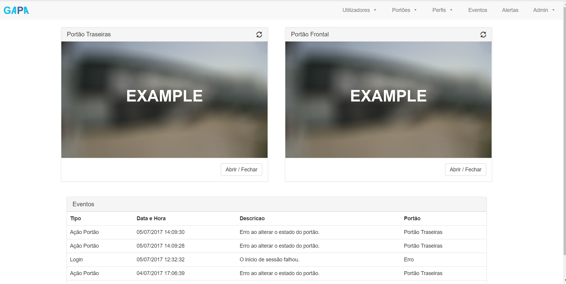Click the Login event type cell
The height and width of the screenshot is (284, 566).
[76, 260]
